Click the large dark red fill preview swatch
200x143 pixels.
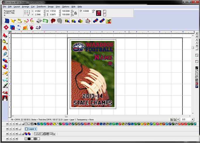coord(99,13)
